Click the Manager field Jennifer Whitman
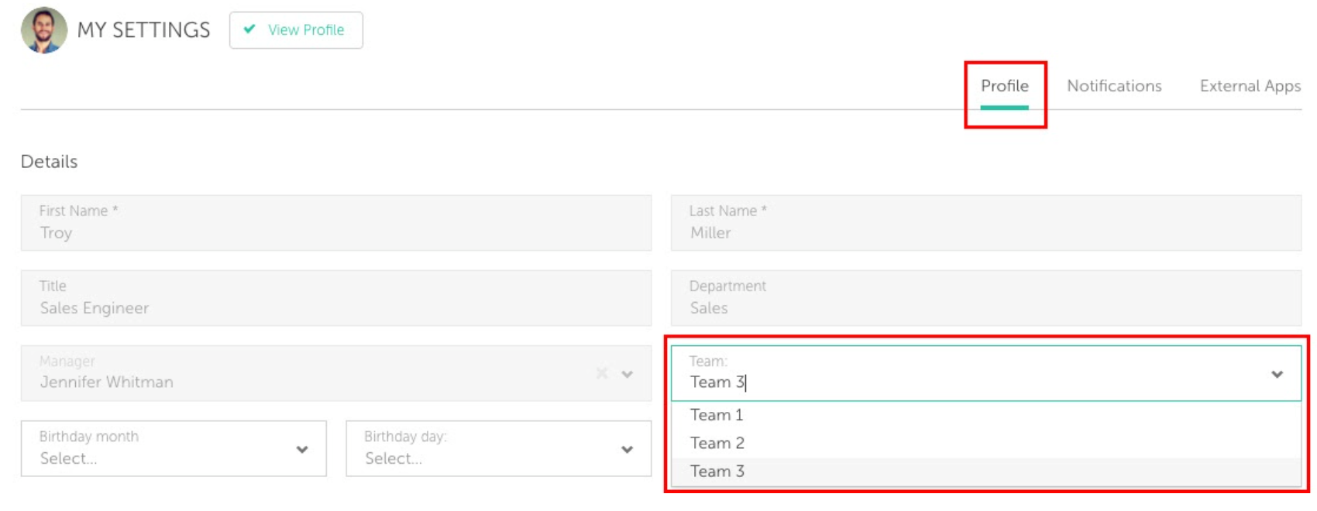 pos(336,373)
